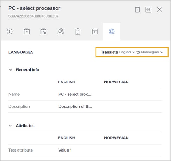Click the Translate button label

click(109, 52)
